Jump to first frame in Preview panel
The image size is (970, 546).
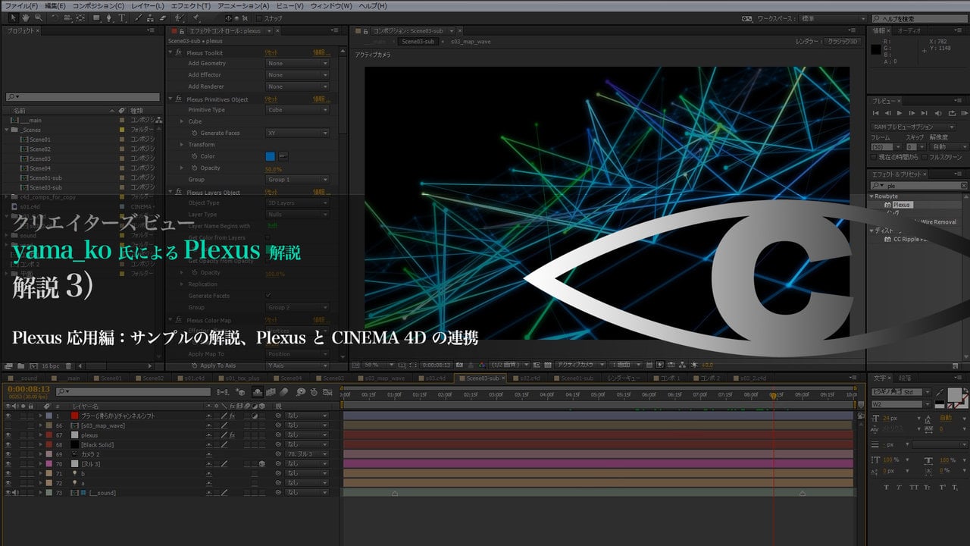(875, 113)
